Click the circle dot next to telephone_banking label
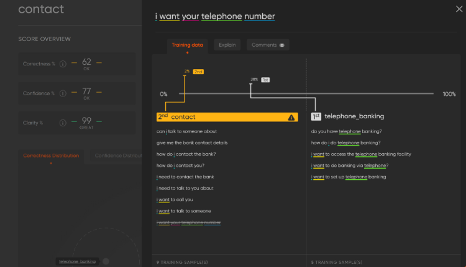The width and height of the screenshot is (466, 267). 106,261
